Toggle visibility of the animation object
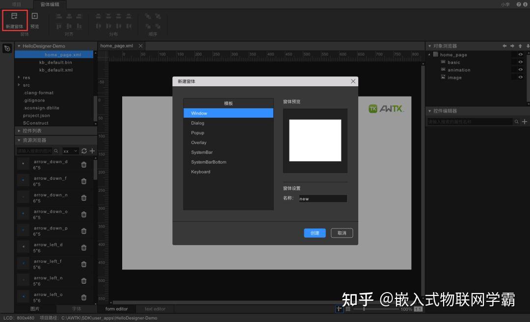This screenshot has height=322, width=530. pos(521,70)
